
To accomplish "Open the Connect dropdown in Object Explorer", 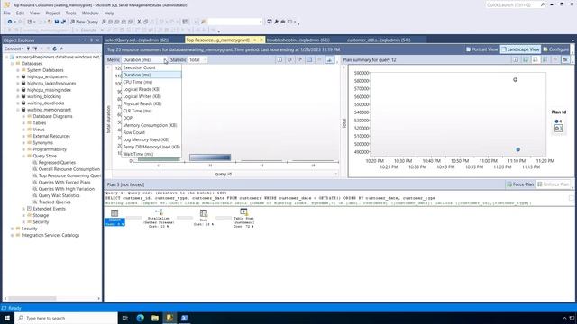I will pos(14,49).
